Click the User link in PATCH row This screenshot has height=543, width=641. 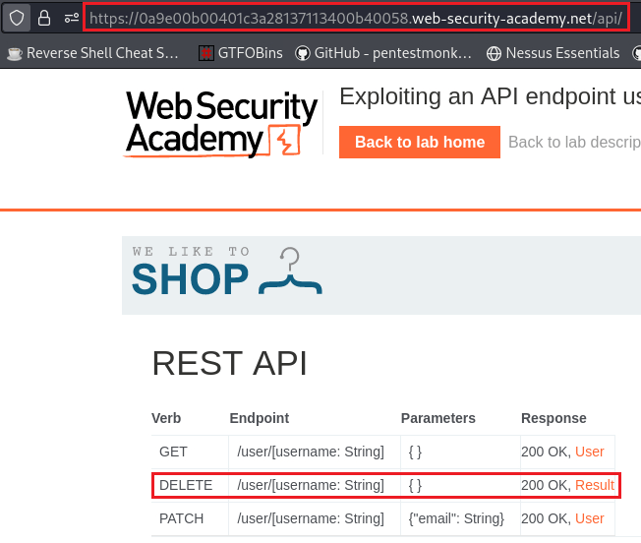point(589,518)
